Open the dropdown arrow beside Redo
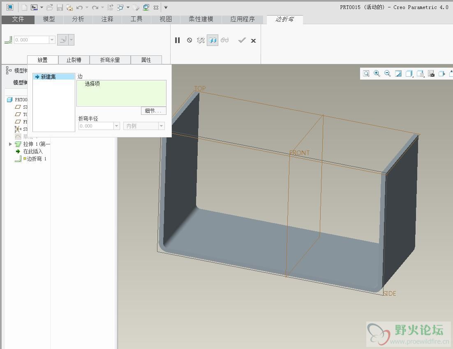Screen dimensions: 453x349 102,7
